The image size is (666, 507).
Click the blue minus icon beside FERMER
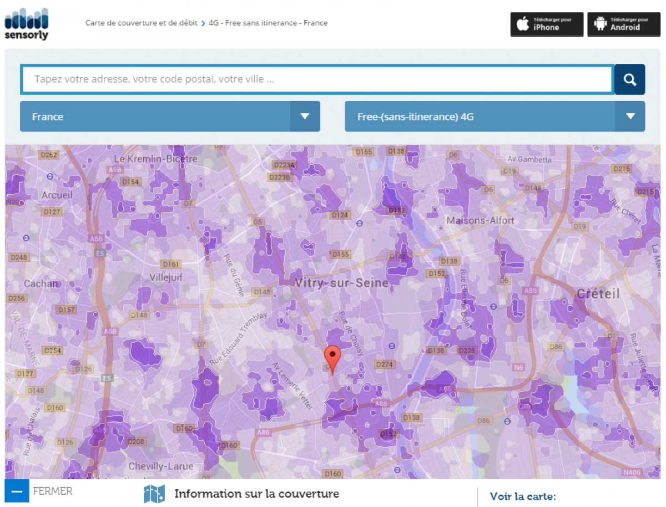pyautogui.click(x=17, y=491)
